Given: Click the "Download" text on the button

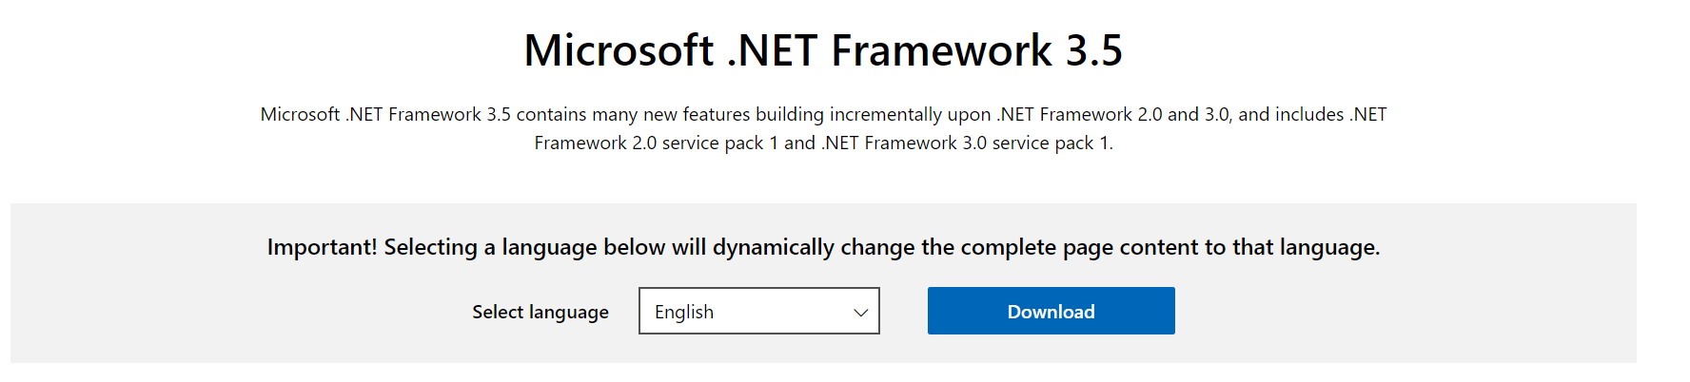Looking at the screenshot, I should pyautogui.click(x=1051, y=312).
